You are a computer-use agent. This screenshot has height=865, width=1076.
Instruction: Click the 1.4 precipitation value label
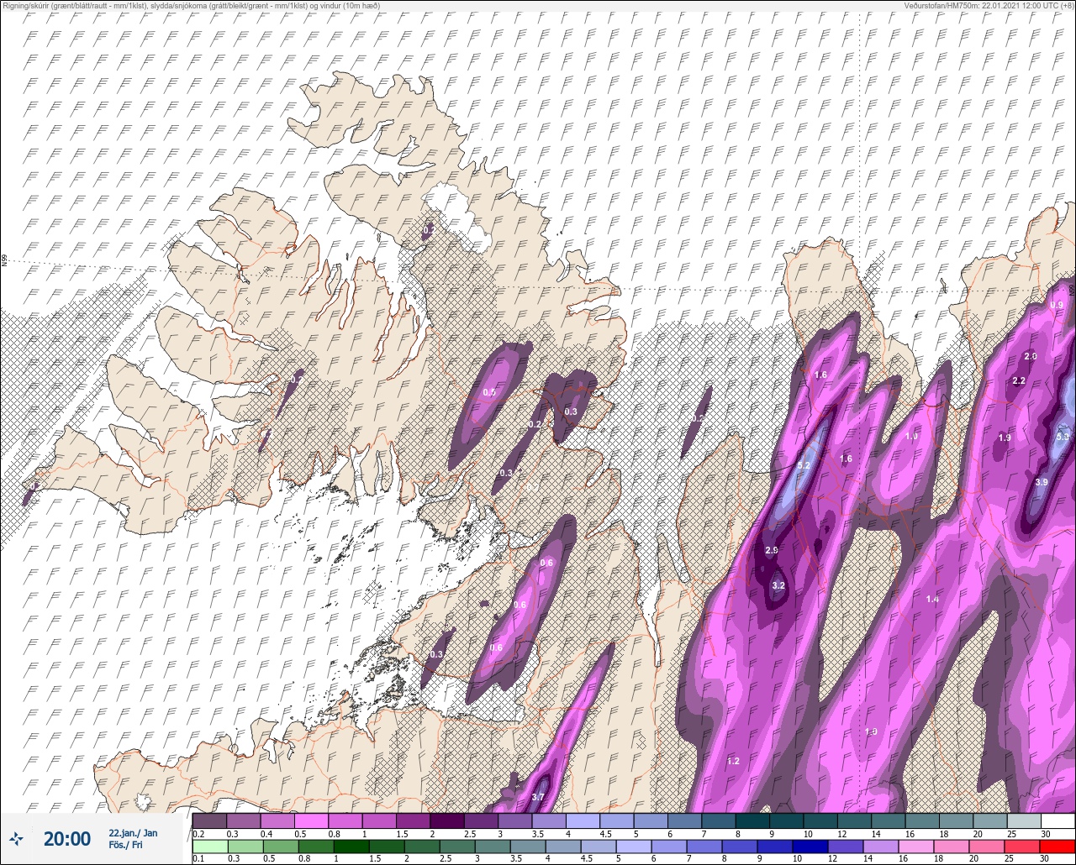click(932, 599)
